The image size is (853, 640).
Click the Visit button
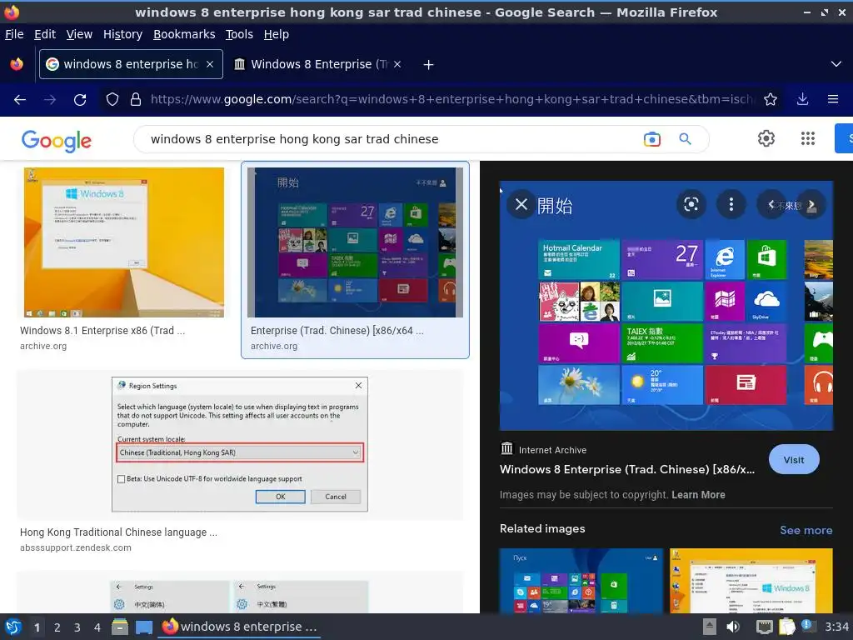[794, 460]
